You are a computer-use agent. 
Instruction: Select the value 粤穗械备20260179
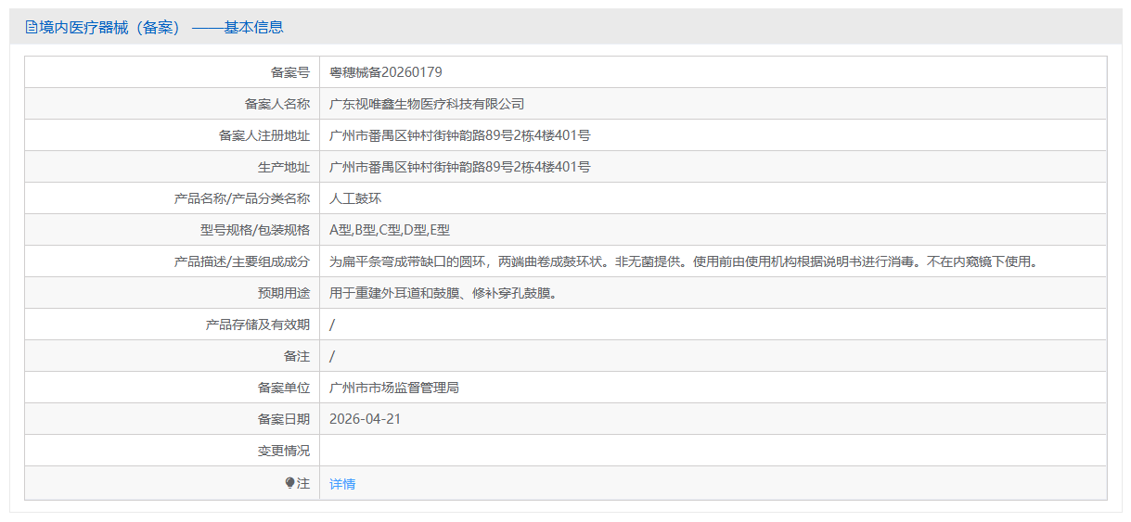click(x=386, y=72)
